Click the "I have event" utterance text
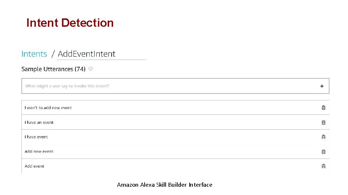The width and height of the screenshot is (348, 195). pyautogui.click(x=36, y=137)
